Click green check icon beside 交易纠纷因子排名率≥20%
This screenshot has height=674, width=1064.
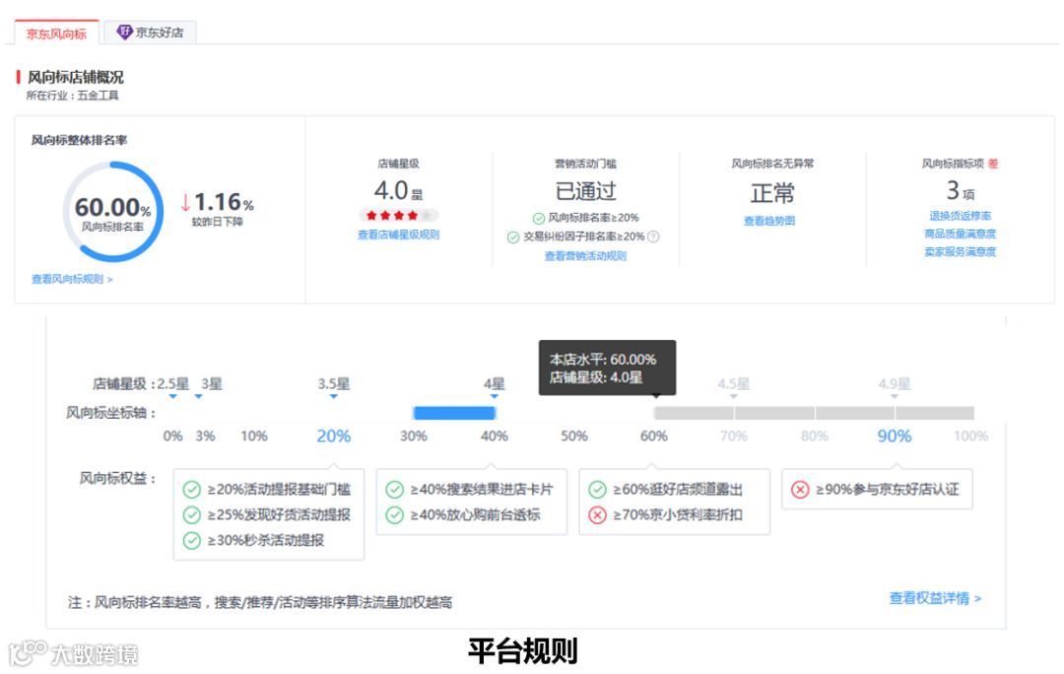[x=513, y=236]
